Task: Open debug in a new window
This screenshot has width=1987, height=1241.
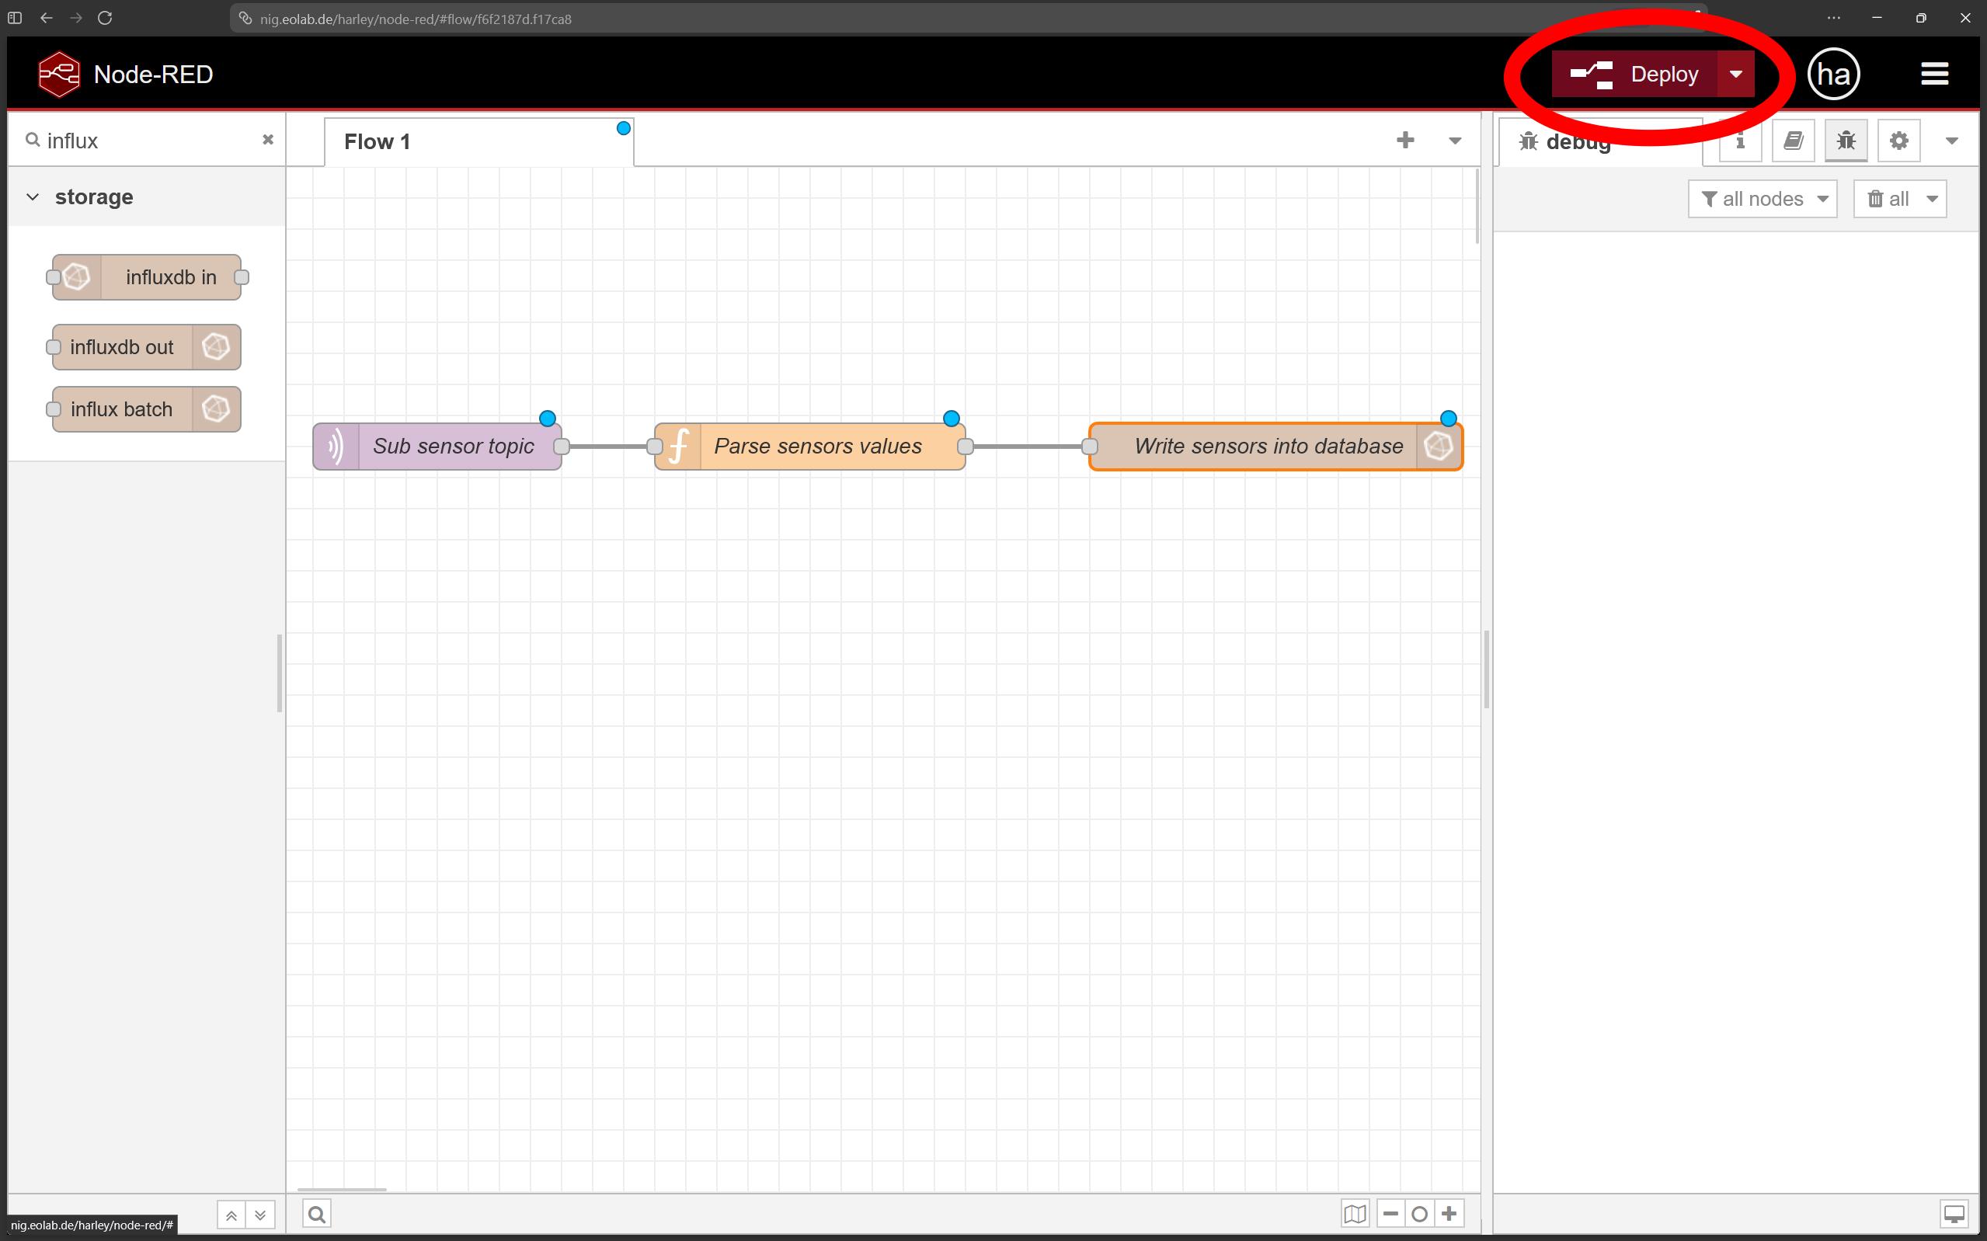Action: tap(1954, 1214)
